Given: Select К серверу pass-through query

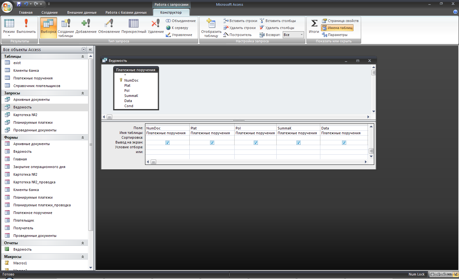Looking at the screenshot, I should click(177, 28).
